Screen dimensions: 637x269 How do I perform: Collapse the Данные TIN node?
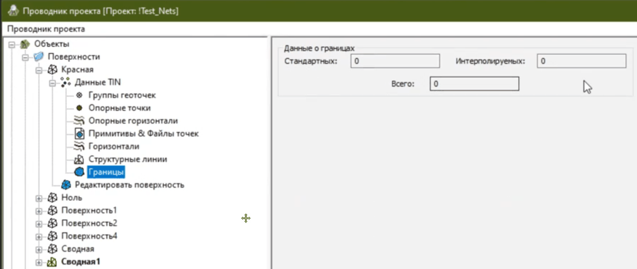click(52, 83)
